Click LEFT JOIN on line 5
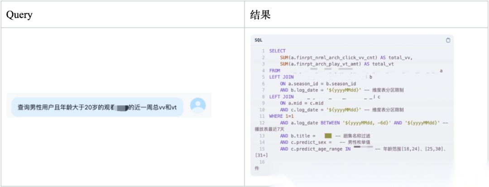This screenshot has height=187, width=489. (x=281, y=77)
